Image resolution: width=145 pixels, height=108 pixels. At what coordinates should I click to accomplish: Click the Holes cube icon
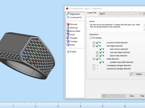coord(68,34)
